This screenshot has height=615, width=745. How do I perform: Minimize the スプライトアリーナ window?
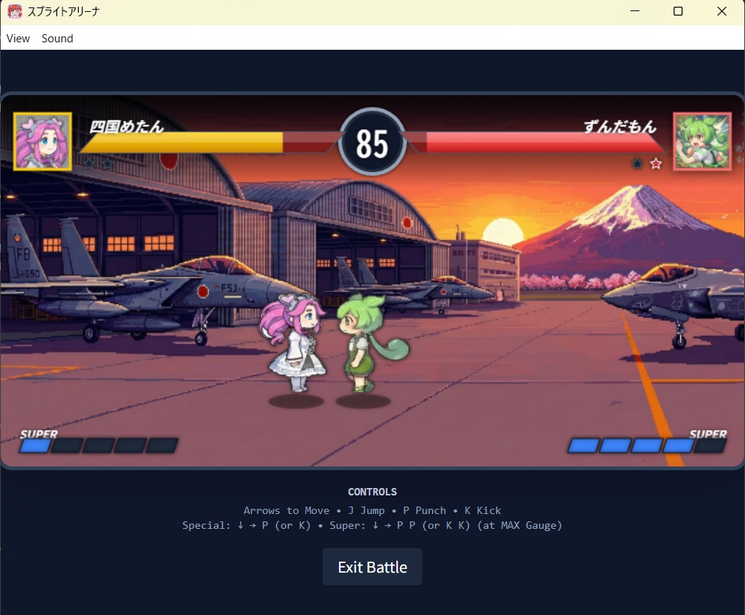[635, 11]
